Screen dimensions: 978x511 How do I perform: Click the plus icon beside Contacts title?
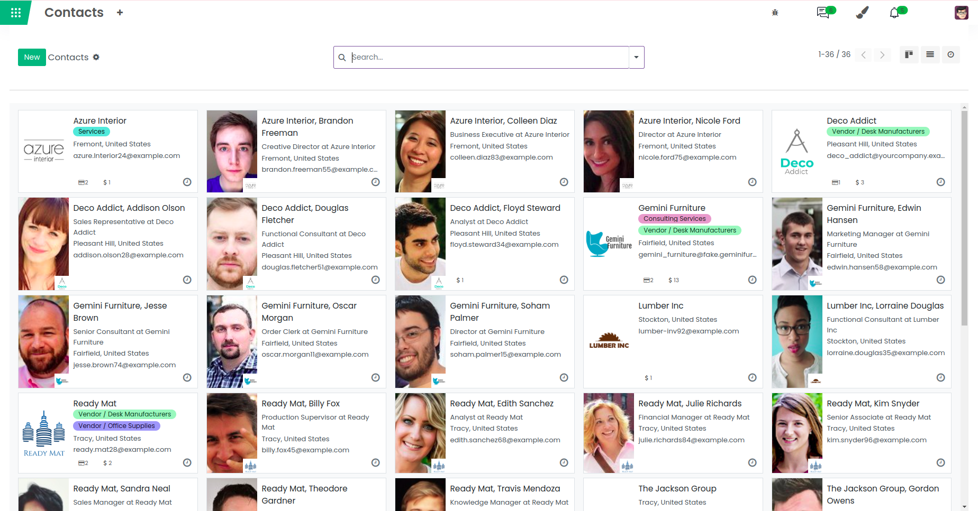point(120,13)
